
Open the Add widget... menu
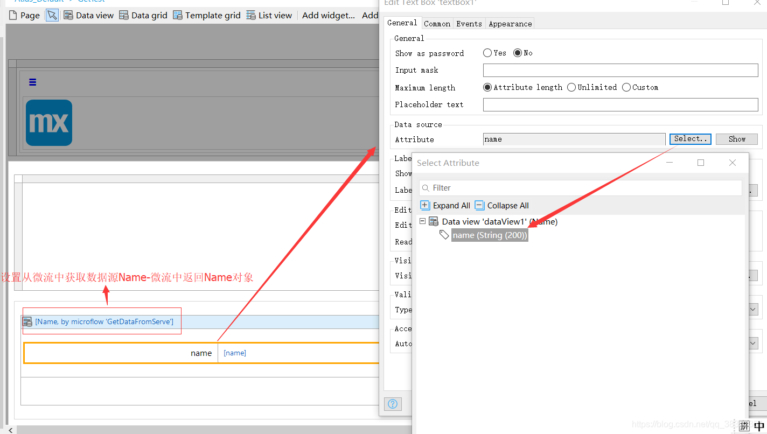(x=329, y=15)
